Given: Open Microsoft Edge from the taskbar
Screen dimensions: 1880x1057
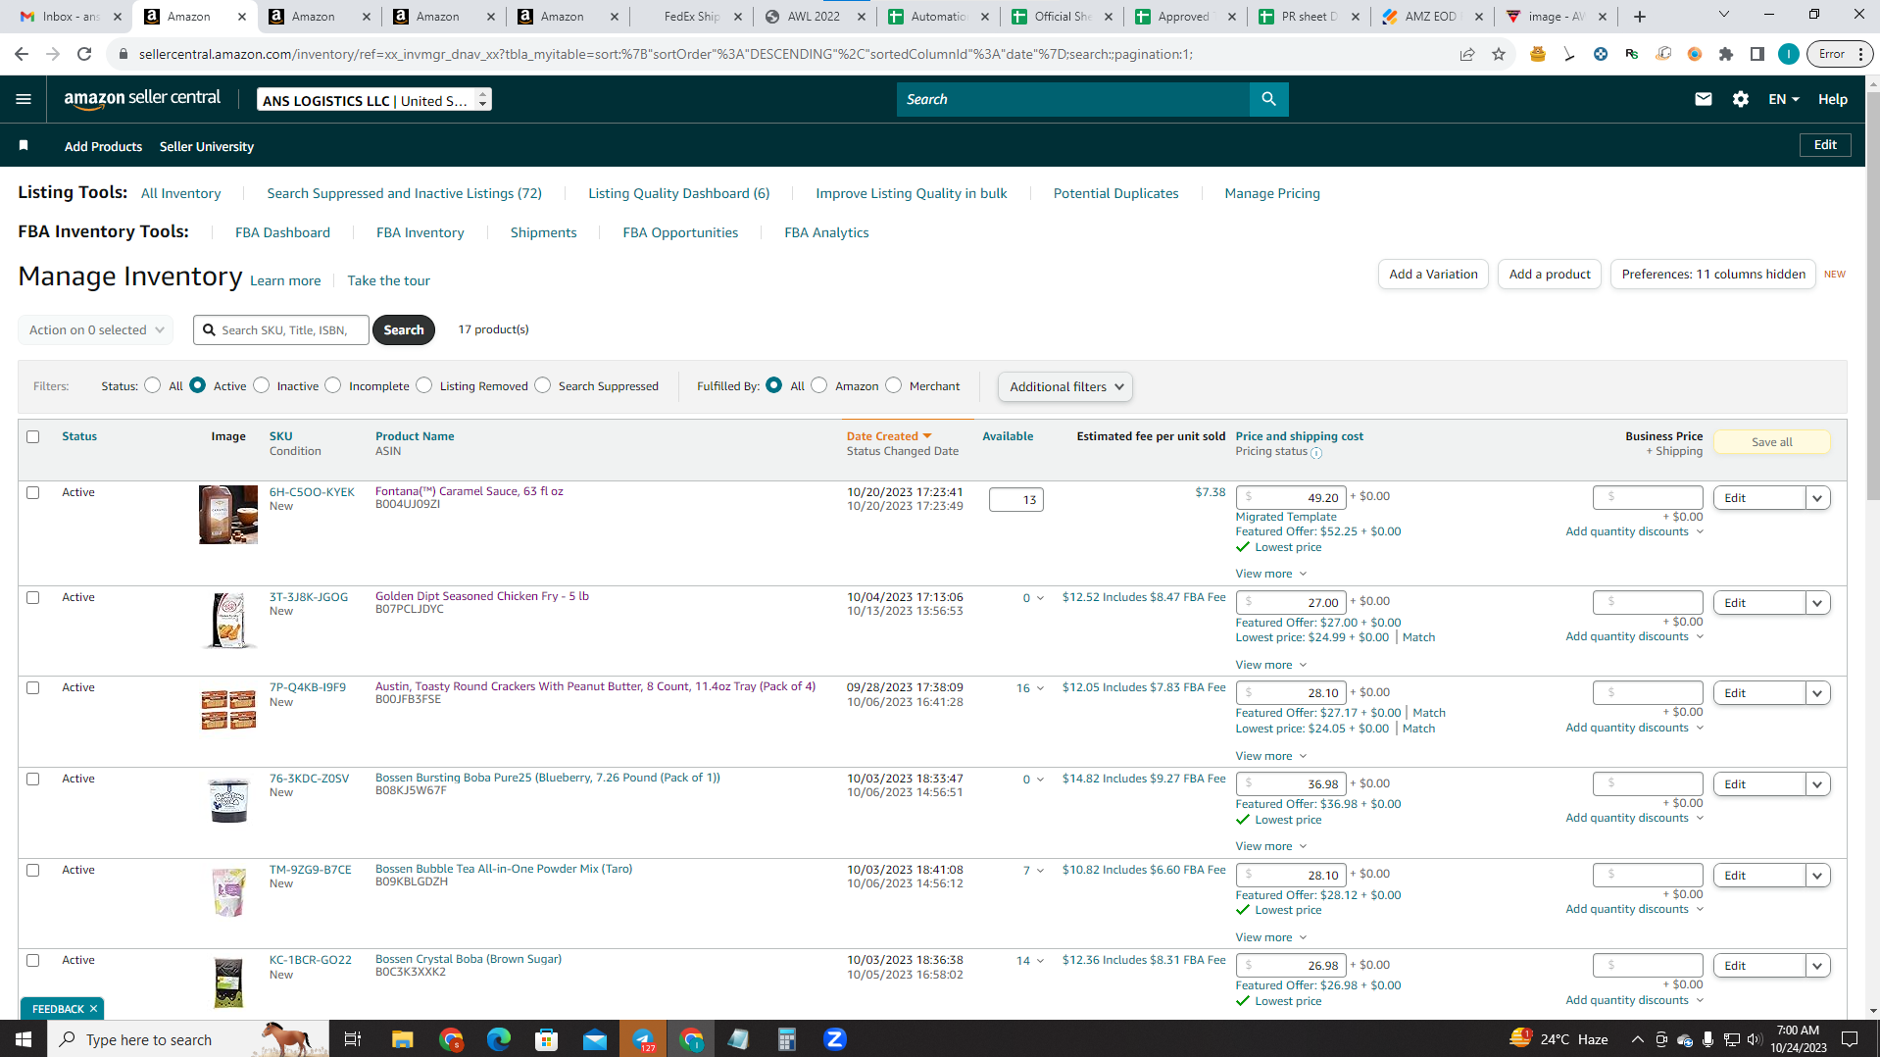Looking at the screenshot, I should pyautogui.click(x=498, y=1038).
